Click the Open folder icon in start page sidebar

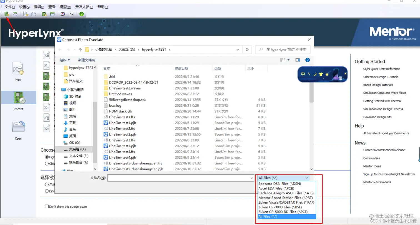tap(18, 127)
